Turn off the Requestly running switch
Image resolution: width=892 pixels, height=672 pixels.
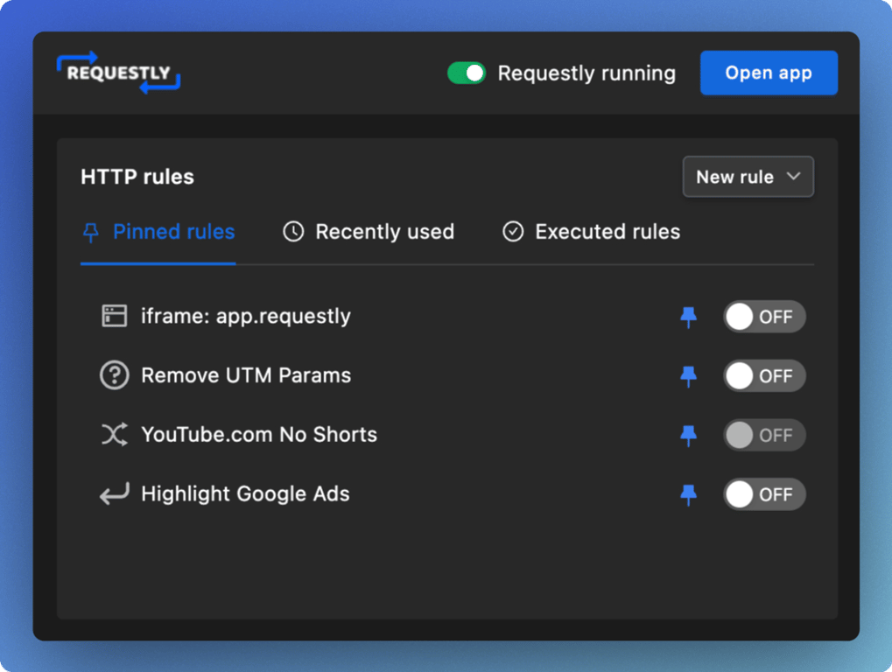[467, 73]
